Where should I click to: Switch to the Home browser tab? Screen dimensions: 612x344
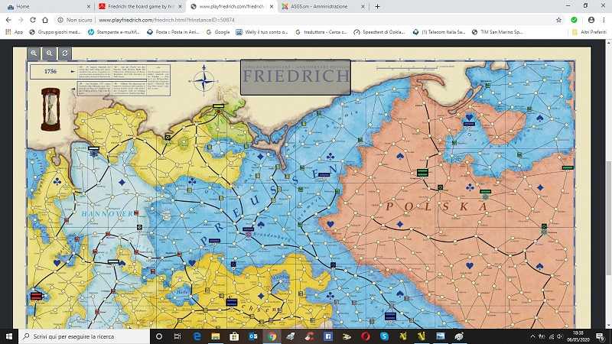48,7
